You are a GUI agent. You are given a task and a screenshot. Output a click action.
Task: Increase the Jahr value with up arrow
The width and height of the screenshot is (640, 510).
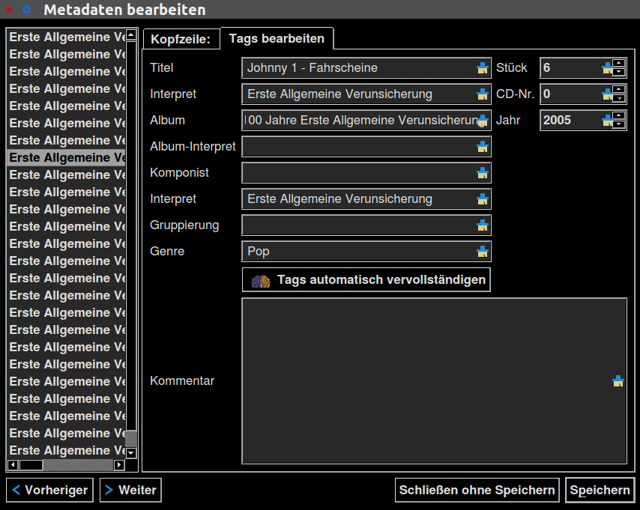click(618, 116)
